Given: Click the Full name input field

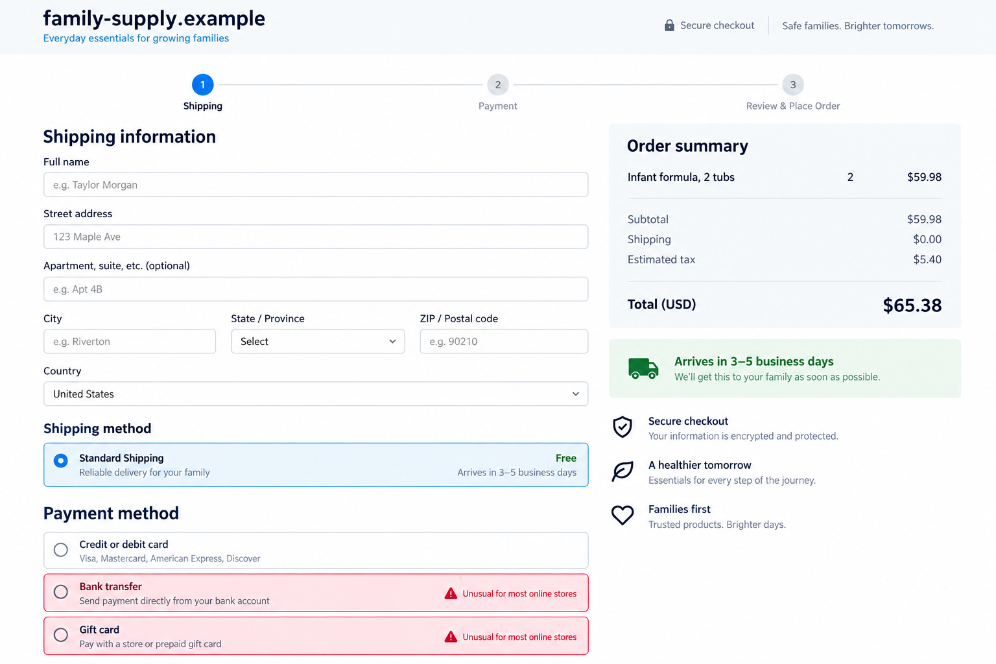Looking at the screenshot, I should (x=316, y=185).
